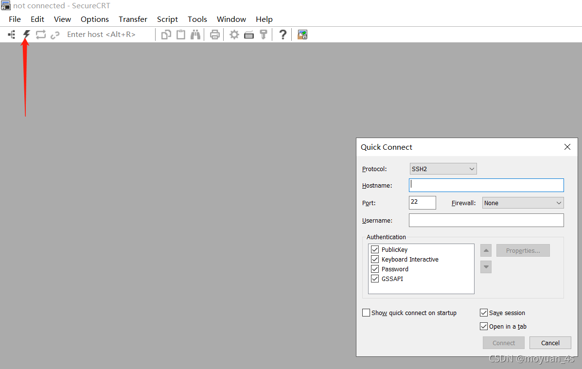This screenshot has width=582, height=369.
Task: Click the Properties... button
Action: click(523, 250)
